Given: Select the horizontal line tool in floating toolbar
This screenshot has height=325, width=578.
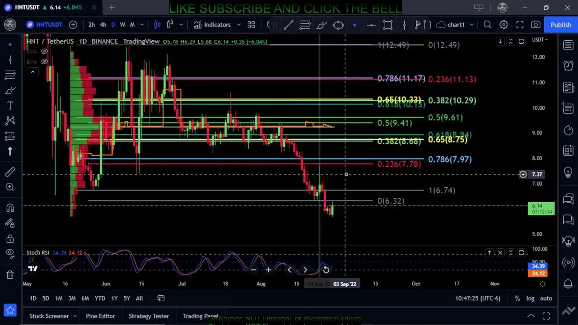Looking at the screenshot, I should click(371, 25).
